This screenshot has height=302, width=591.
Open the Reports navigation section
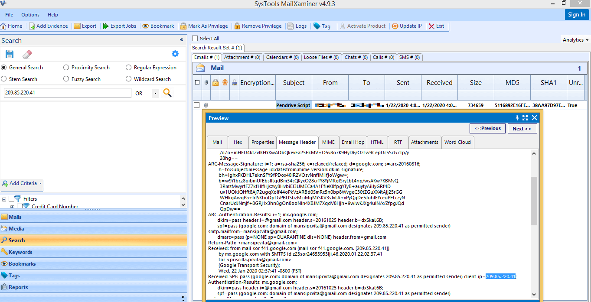94,287
